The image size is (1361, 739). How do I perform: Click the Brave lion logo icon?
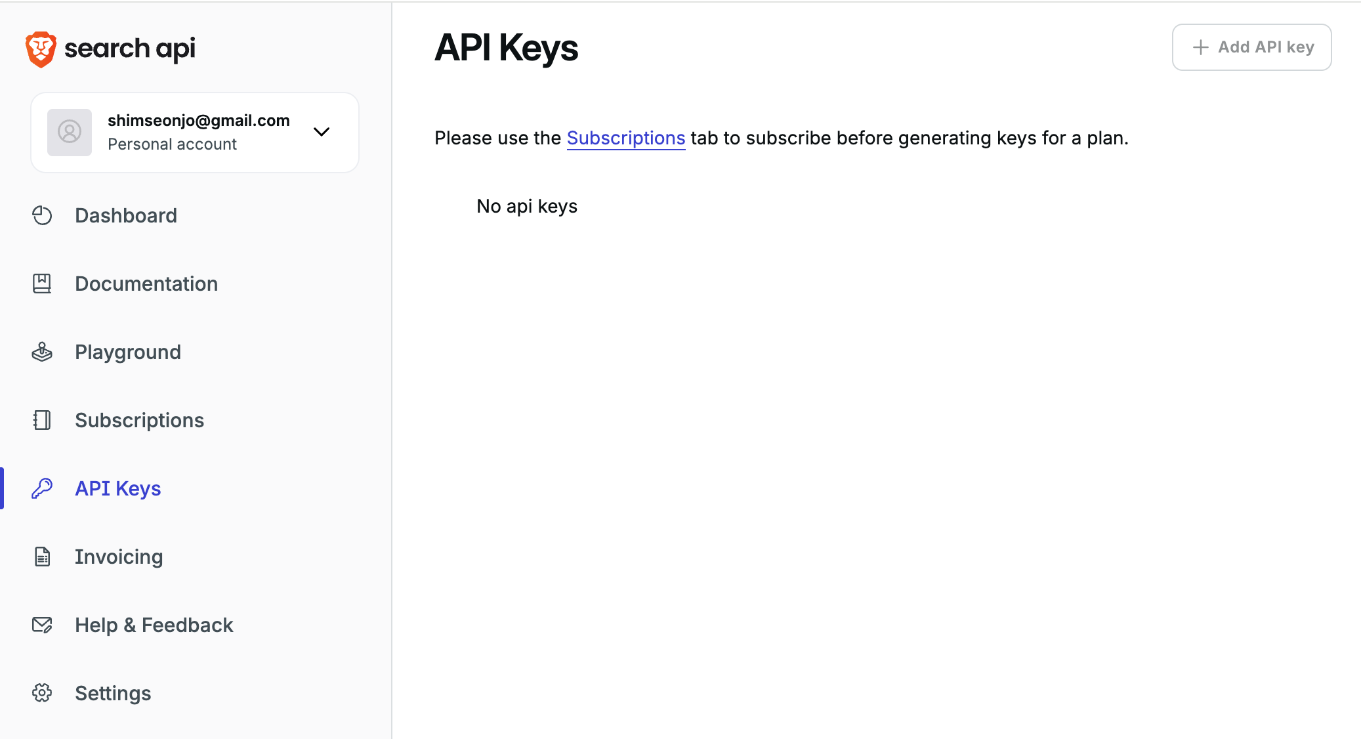(41, 49)
